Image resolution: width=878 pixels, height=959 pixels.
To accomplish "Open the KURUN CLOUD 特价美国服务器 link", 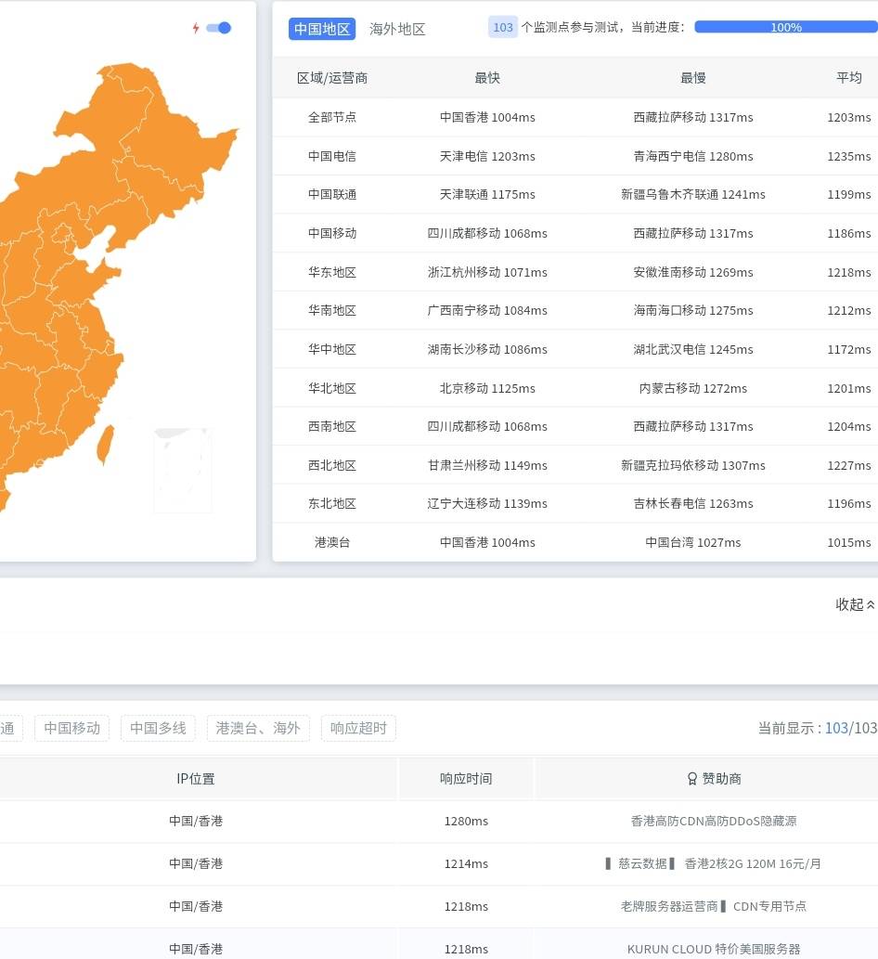I will (713, 949).
